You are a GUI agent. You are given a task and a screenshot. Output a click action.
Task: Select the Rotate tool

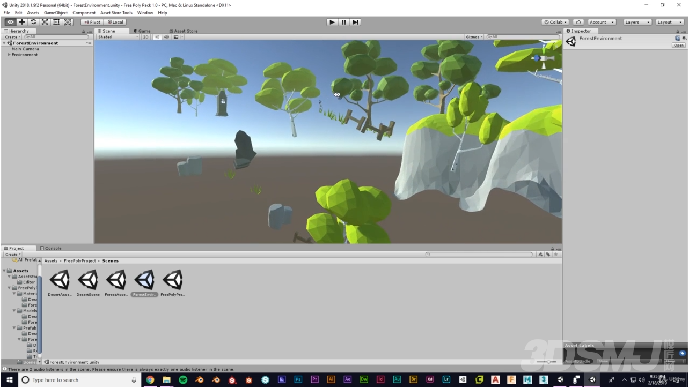[x=33, y=22]
